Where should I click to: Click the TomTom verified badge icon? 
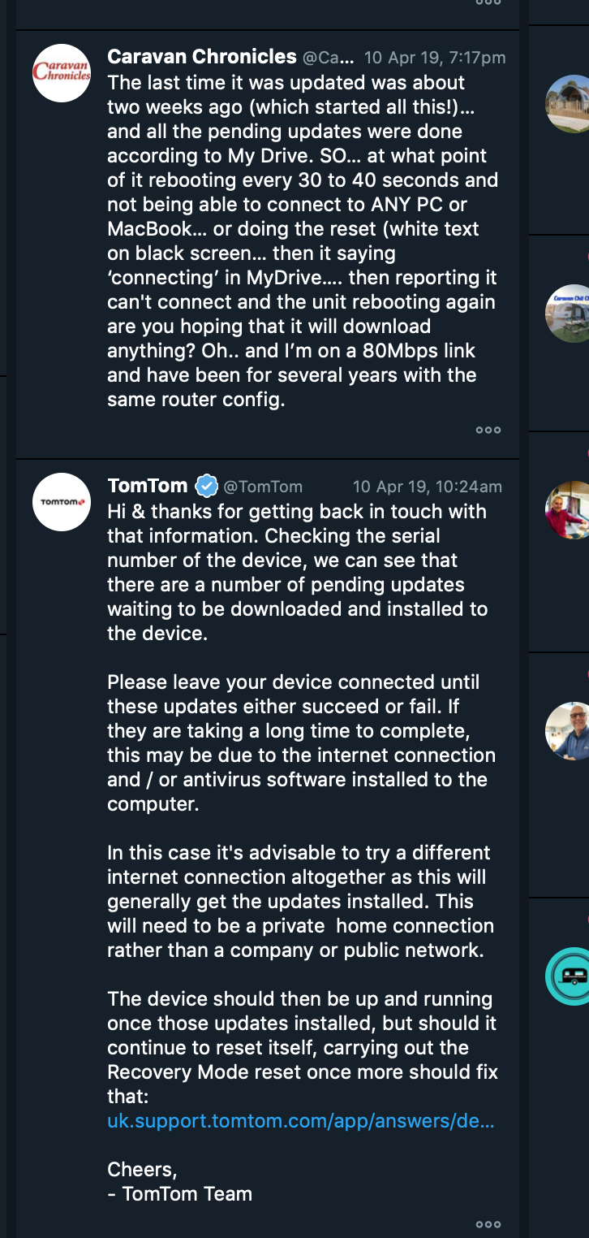205,485
